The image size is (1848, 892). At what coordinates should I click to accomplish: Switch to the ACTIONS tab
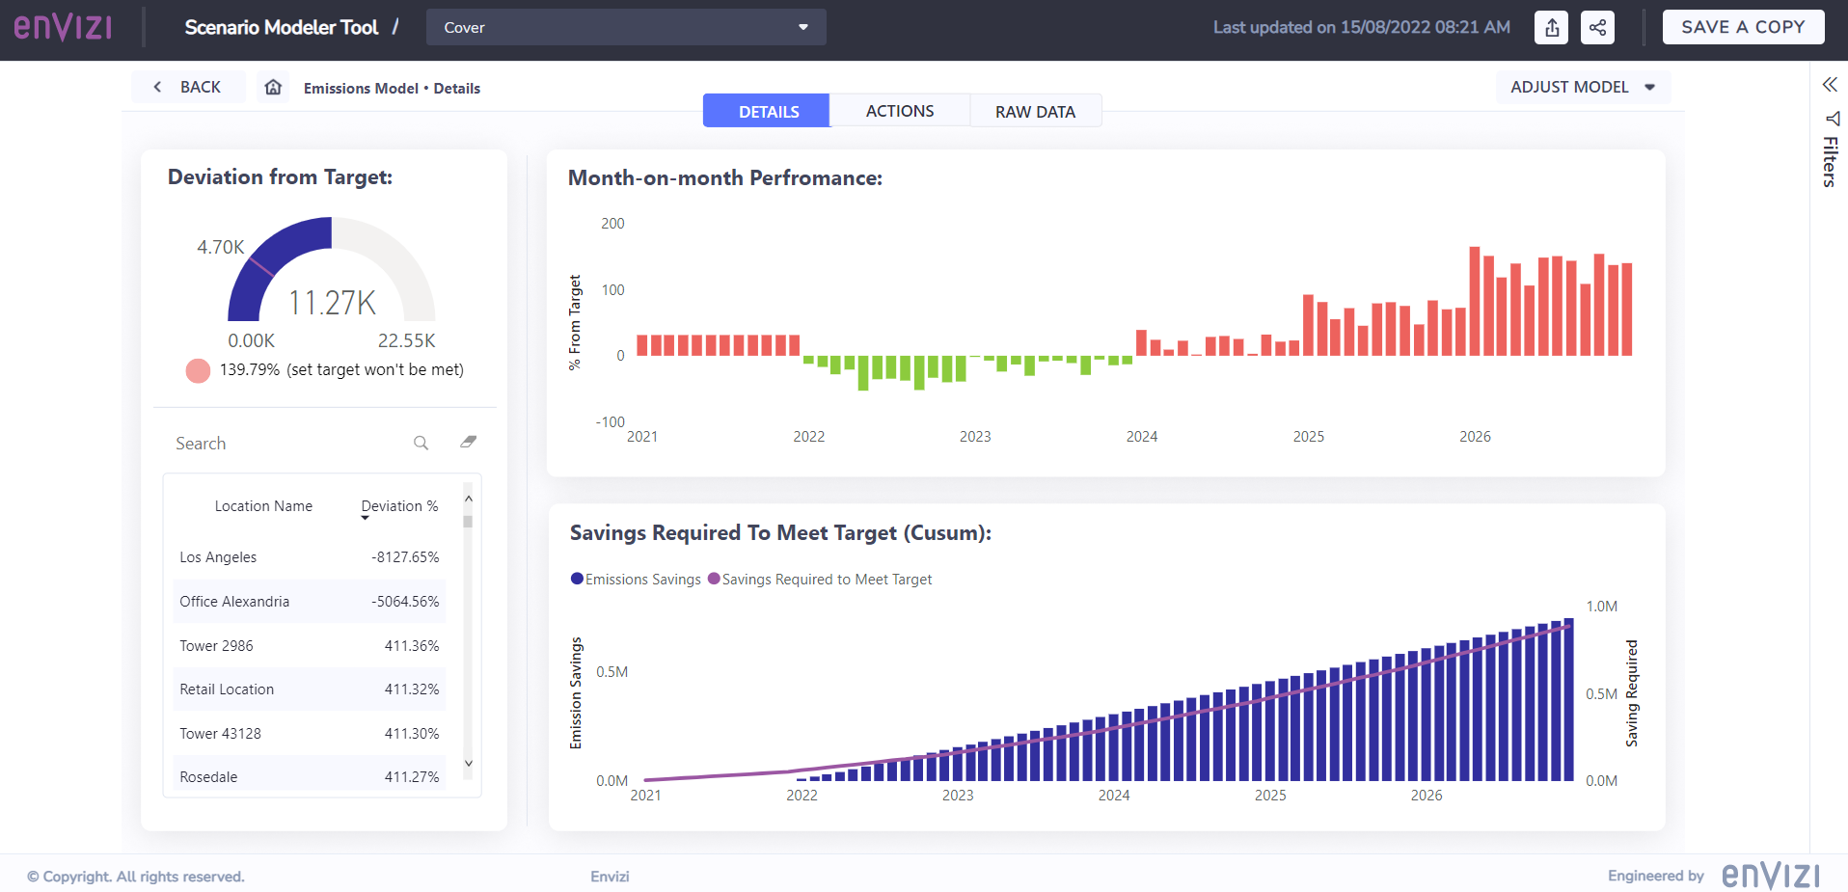899,110
